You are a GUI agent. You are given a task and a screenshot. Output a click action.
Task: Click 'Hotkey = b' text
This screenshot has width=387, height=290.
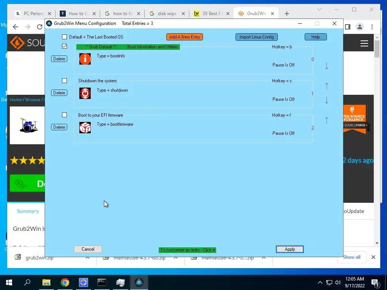coord(282,46)
